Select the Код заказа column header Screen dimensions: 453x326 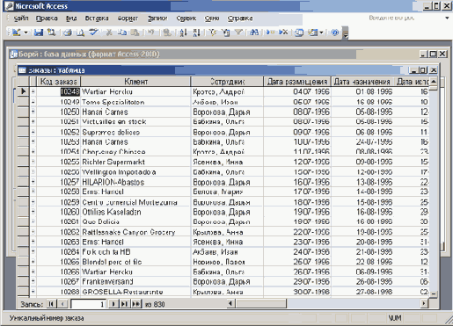59,82
